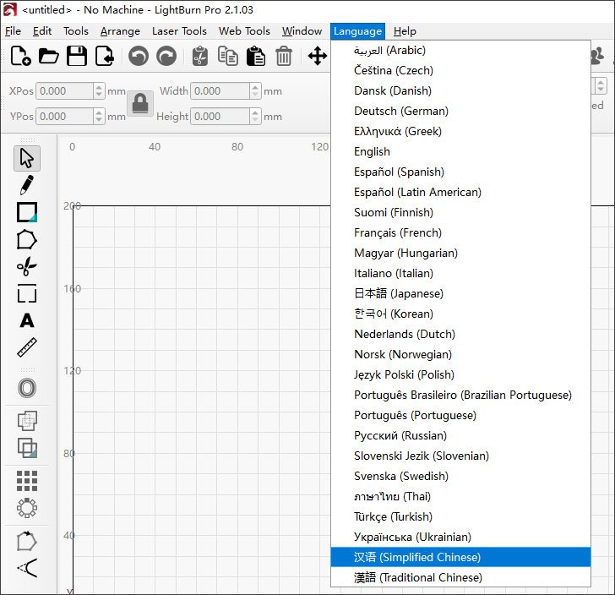Viewport: 615px width, 595px height.
Task: Select the scissors Edit Nodes tool
Action: pos(27,267)
